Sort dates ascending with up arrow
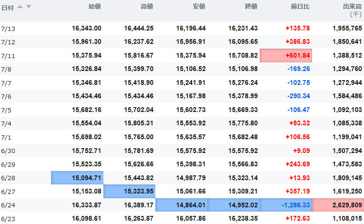 (x=20, y=7)
